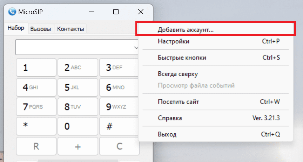This screenshot has width=303, height=162.
Task: Close the MicroSIP window
Action: [x=141, y=12]
